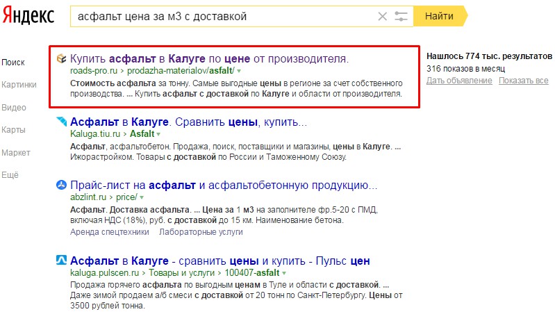Click the Kaluga.tiu.ru domain link

(x=95, y=134)
